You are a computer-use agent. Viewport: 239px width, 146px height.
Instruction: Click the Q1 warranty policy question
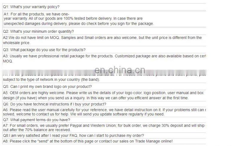pyautogui.click(x=31, y=7)
